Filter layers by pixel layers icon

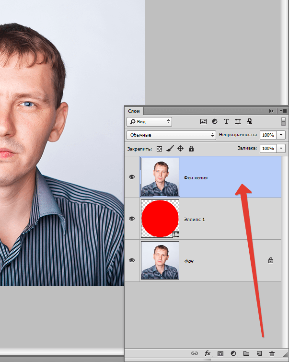(x=203, y=121)
